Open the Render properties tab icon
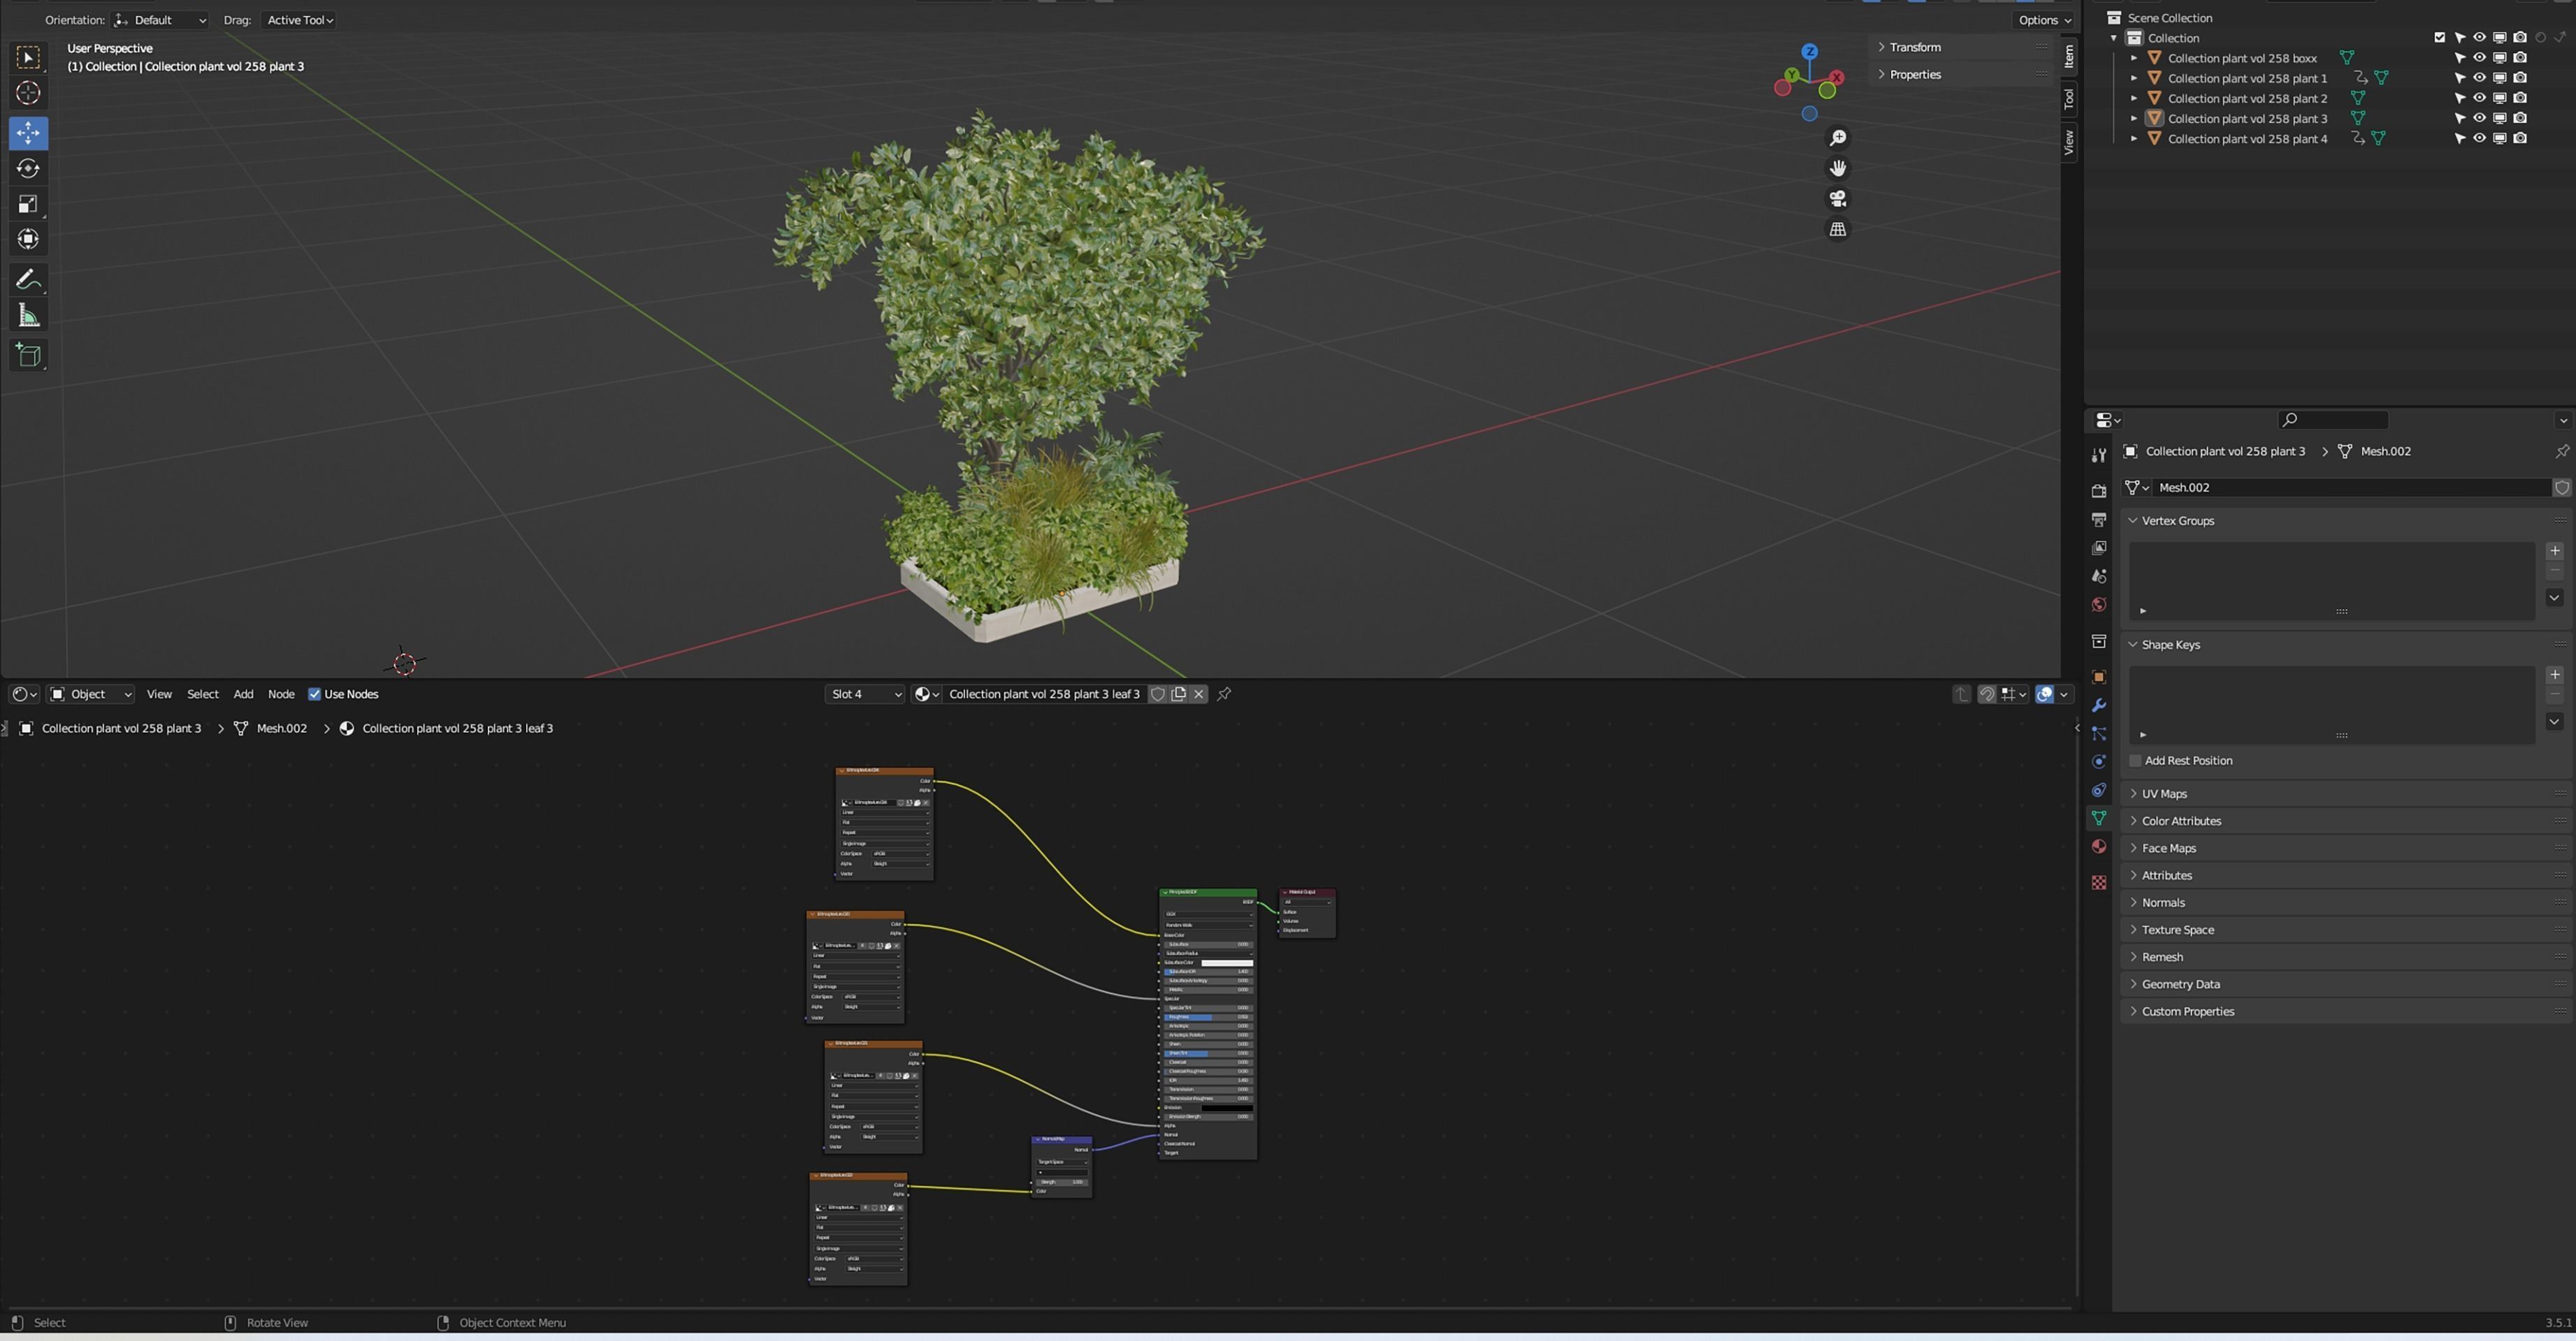 pos(2098,490)
